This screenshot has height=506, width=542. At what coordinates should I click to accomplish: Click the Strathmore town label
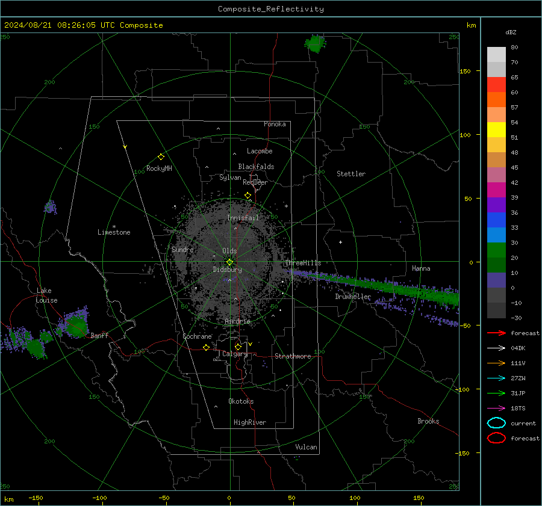(x=293, y=356)
